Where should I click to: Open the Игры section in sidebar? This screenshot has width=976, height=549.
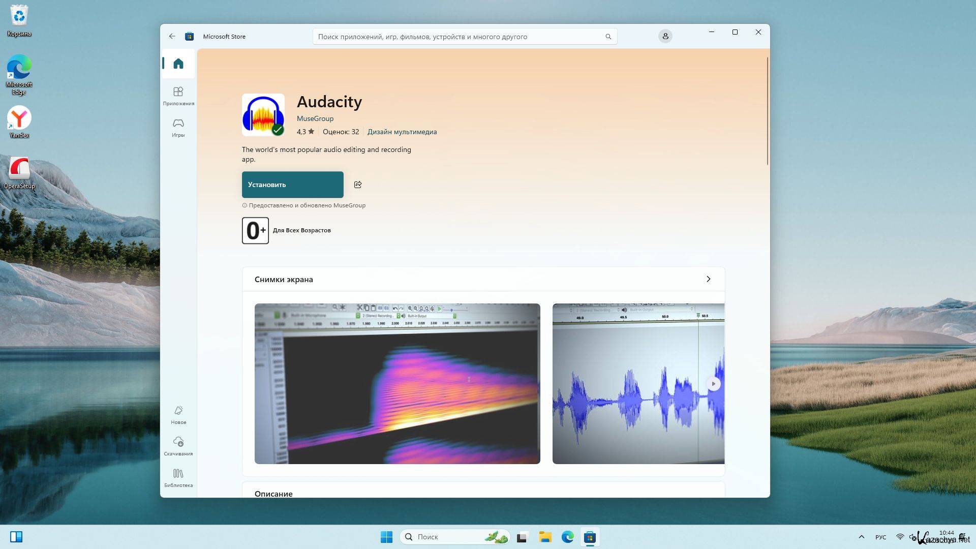(178, 127)
